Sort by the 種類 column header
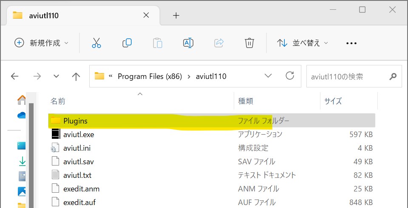The image size is (408, 208). point(246,101)
